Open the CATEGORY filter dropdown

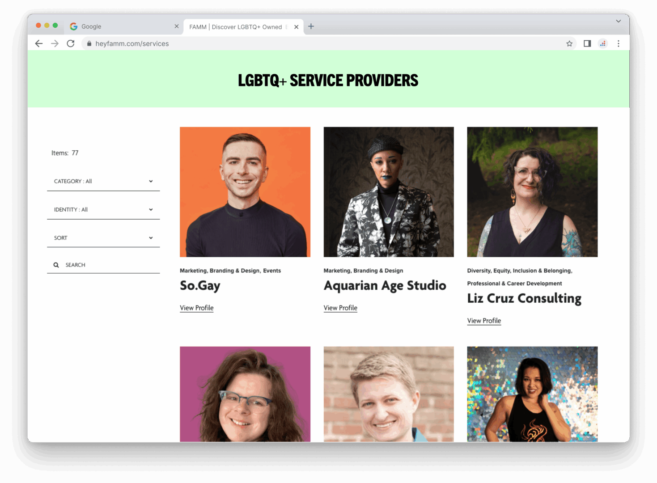pos(103,181)
